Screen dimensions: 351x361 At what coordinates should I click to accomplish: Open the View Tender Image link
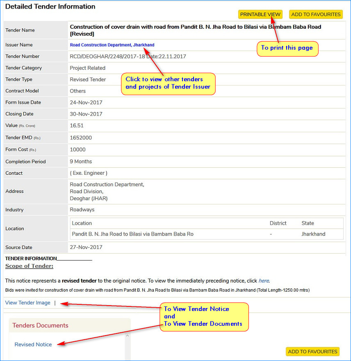click(27, 303)
